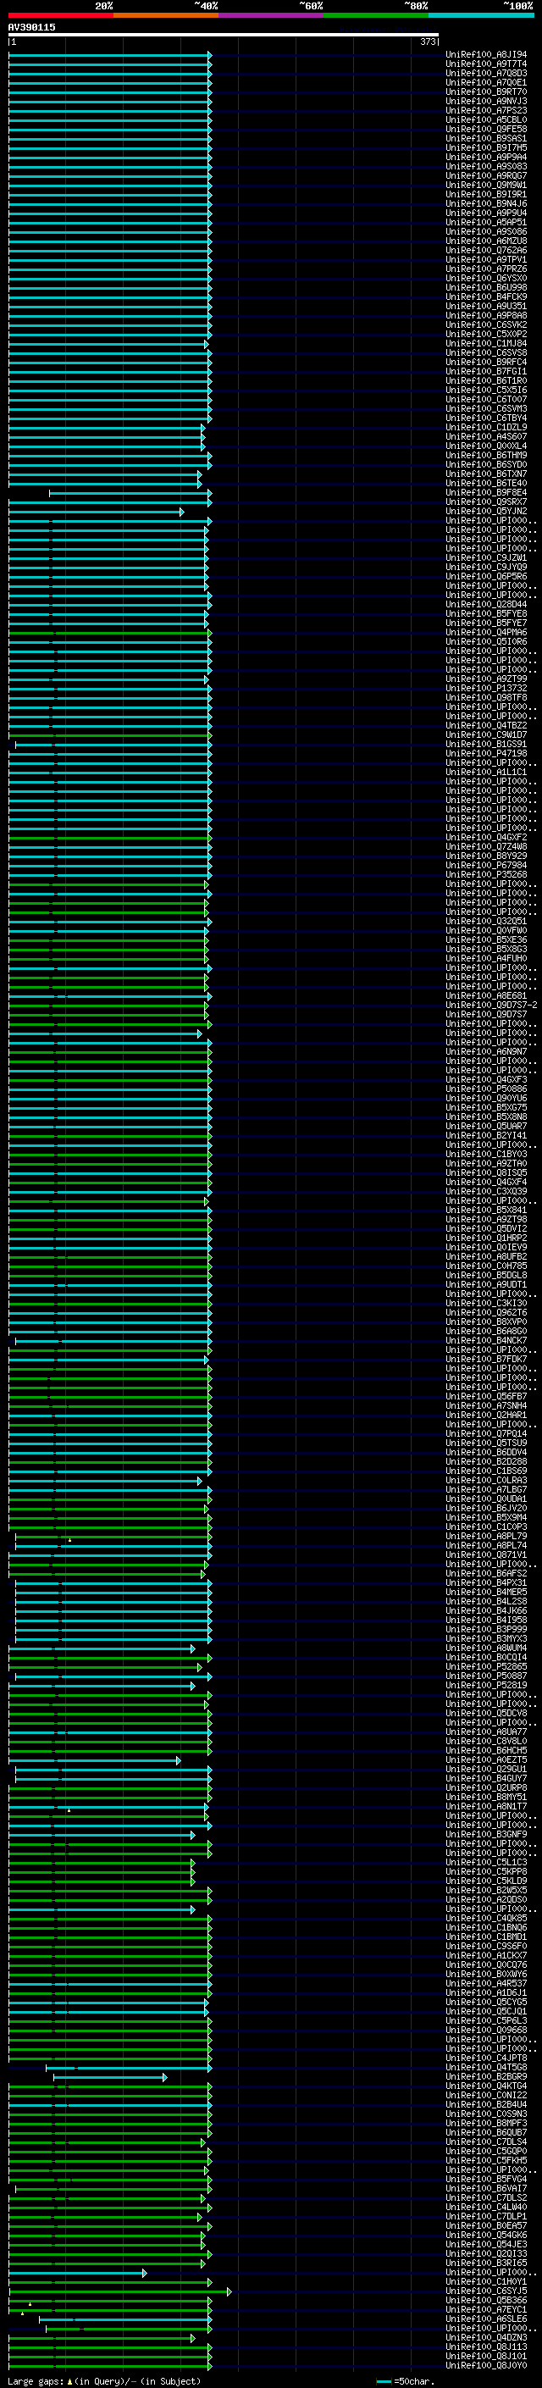The height and width of the screenshot is (2388, 542).
Task: Select hit label UniRef100_Q28D44
Action: [485, 605]
